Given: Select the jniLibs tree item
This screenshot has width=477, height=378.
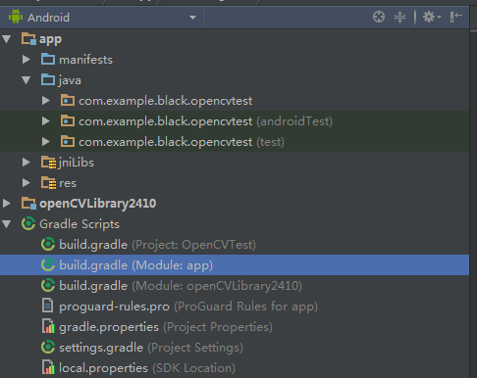Looking at the screenshot, I should pos(77,163).
